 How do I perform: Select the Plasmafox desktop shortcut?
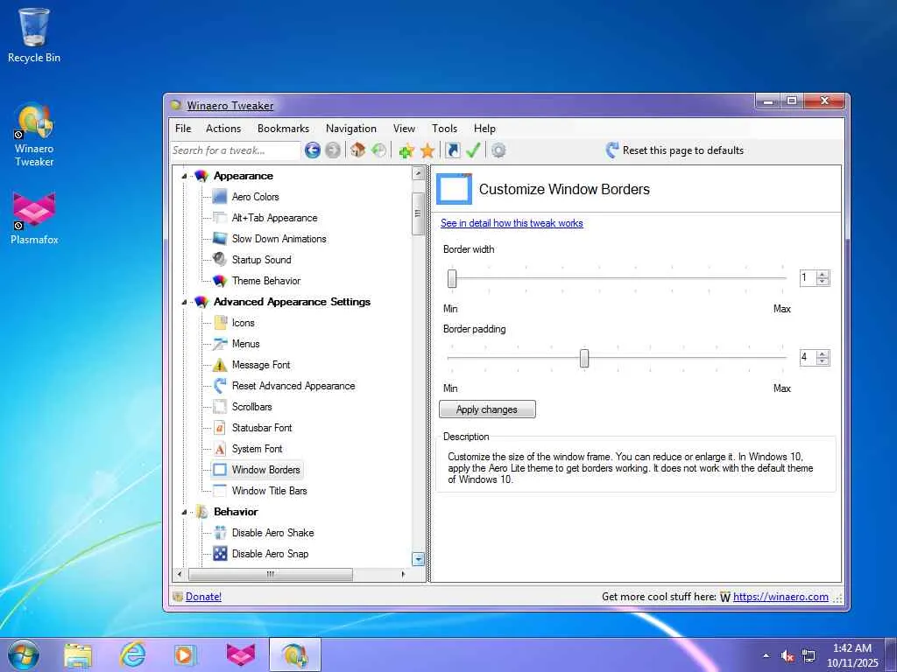tap(34, 219)
